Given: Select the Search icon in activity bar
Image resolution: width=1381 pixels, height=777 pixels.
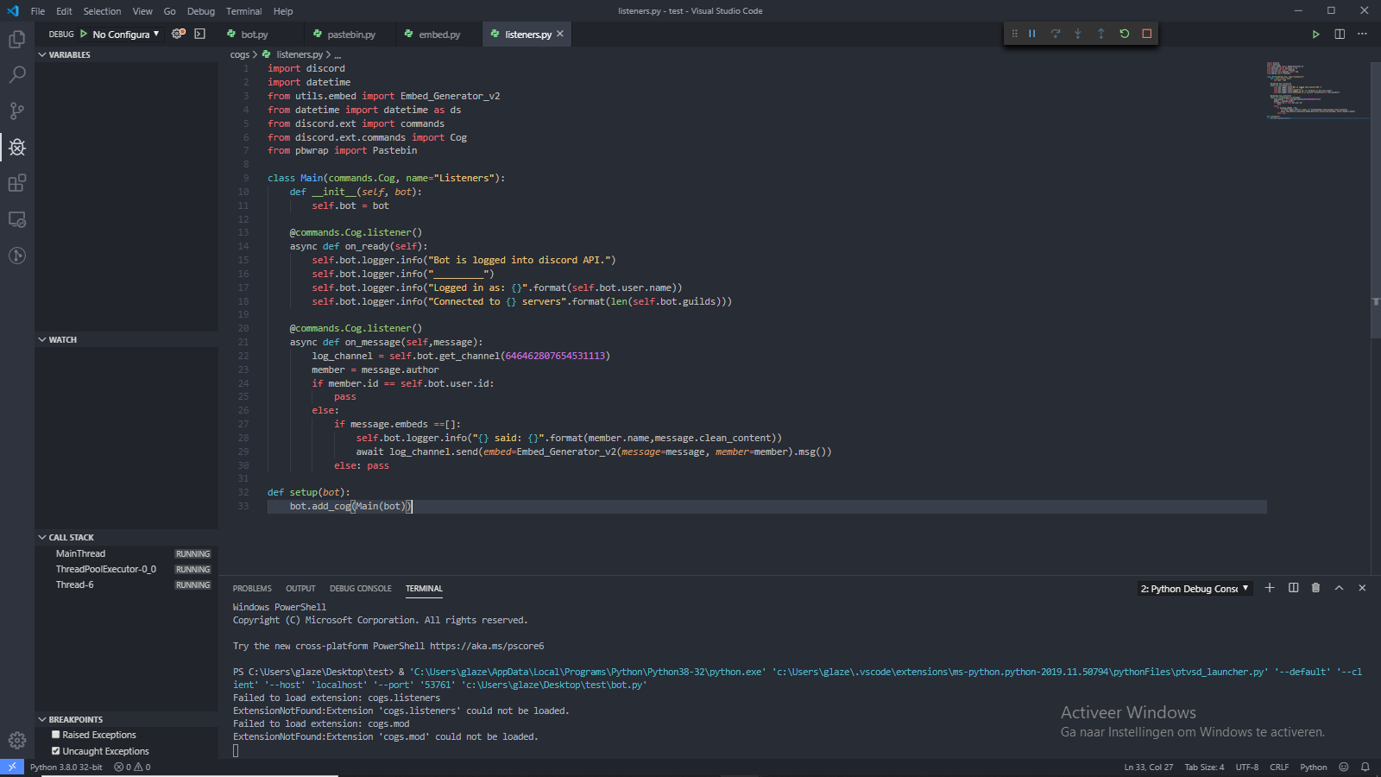Looking at the screenshot, I should (17, 74).
